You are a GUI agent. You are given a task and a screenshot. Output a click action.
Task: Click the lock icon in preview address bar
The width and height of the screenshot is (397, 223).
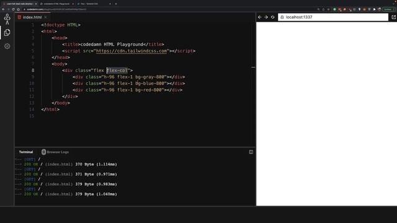[282, 17]
